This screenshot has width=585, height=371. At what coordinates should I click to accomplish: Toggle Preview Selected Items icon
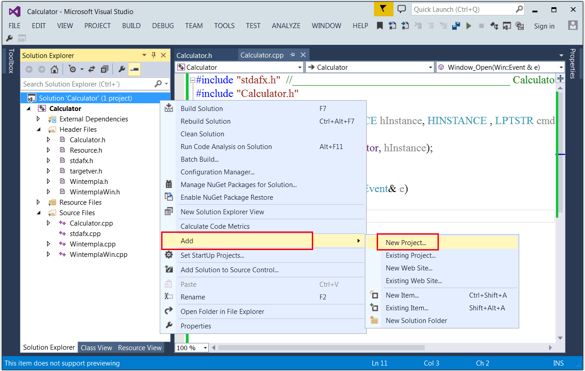(x=134, y=69)
